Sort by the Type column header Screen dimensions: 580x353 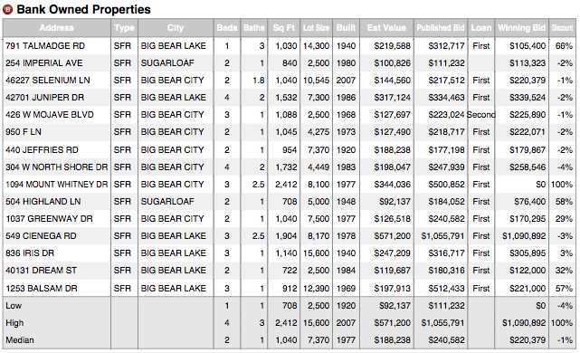pos(124,28)
